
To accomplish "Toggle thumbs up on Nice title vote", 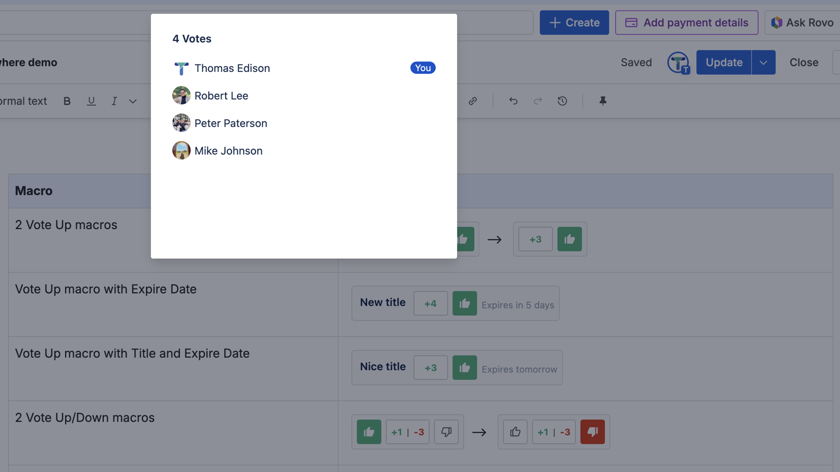I will [x=465, y=368].
